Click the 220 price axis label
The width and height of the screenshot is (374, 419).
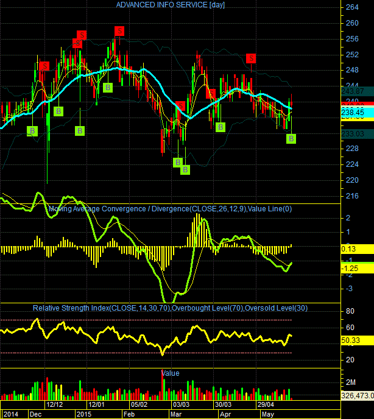coord(352,180)
